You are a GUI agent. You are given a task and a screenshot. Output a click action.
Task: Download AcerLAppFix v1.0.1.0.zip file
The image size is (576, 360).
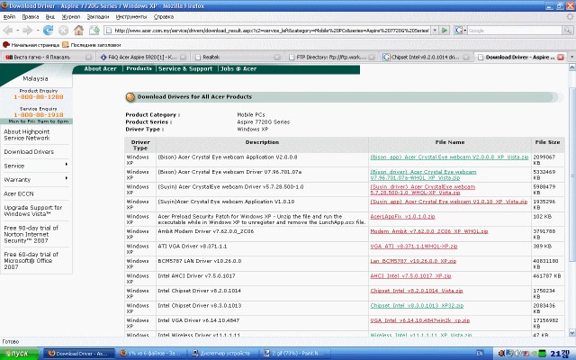[402, 216]
